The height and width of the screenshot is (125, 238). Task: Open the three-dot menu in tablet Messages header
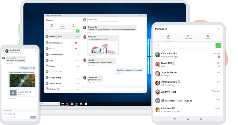pyautogui.click(x=218, y=29)
